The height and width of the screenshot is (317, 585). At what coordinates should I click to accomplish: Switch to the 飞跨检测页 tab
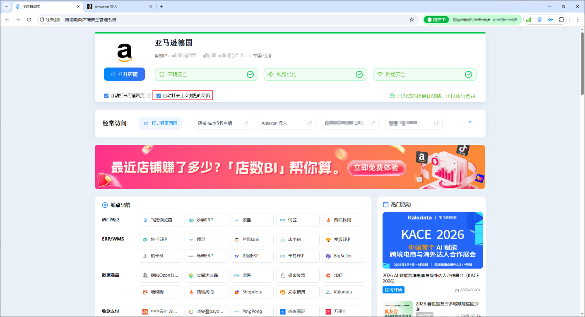[47, 7]
